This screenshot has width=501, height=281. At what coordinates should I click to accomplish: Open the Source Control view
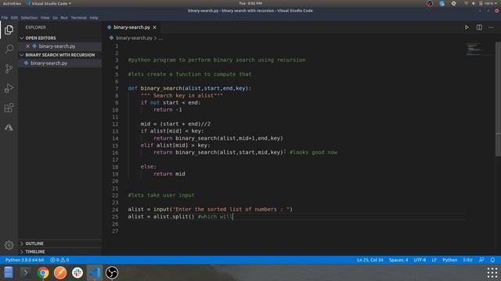click(x=9, y=69)
